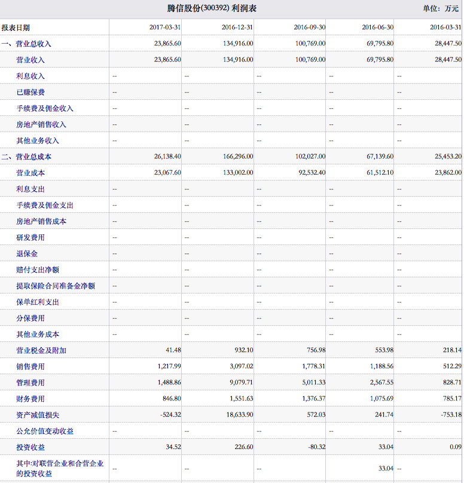The height and width of the screenshot is (483, 464).
Task: Click 资产减值损失 value 18,633.90
Action: click(240, 415)
